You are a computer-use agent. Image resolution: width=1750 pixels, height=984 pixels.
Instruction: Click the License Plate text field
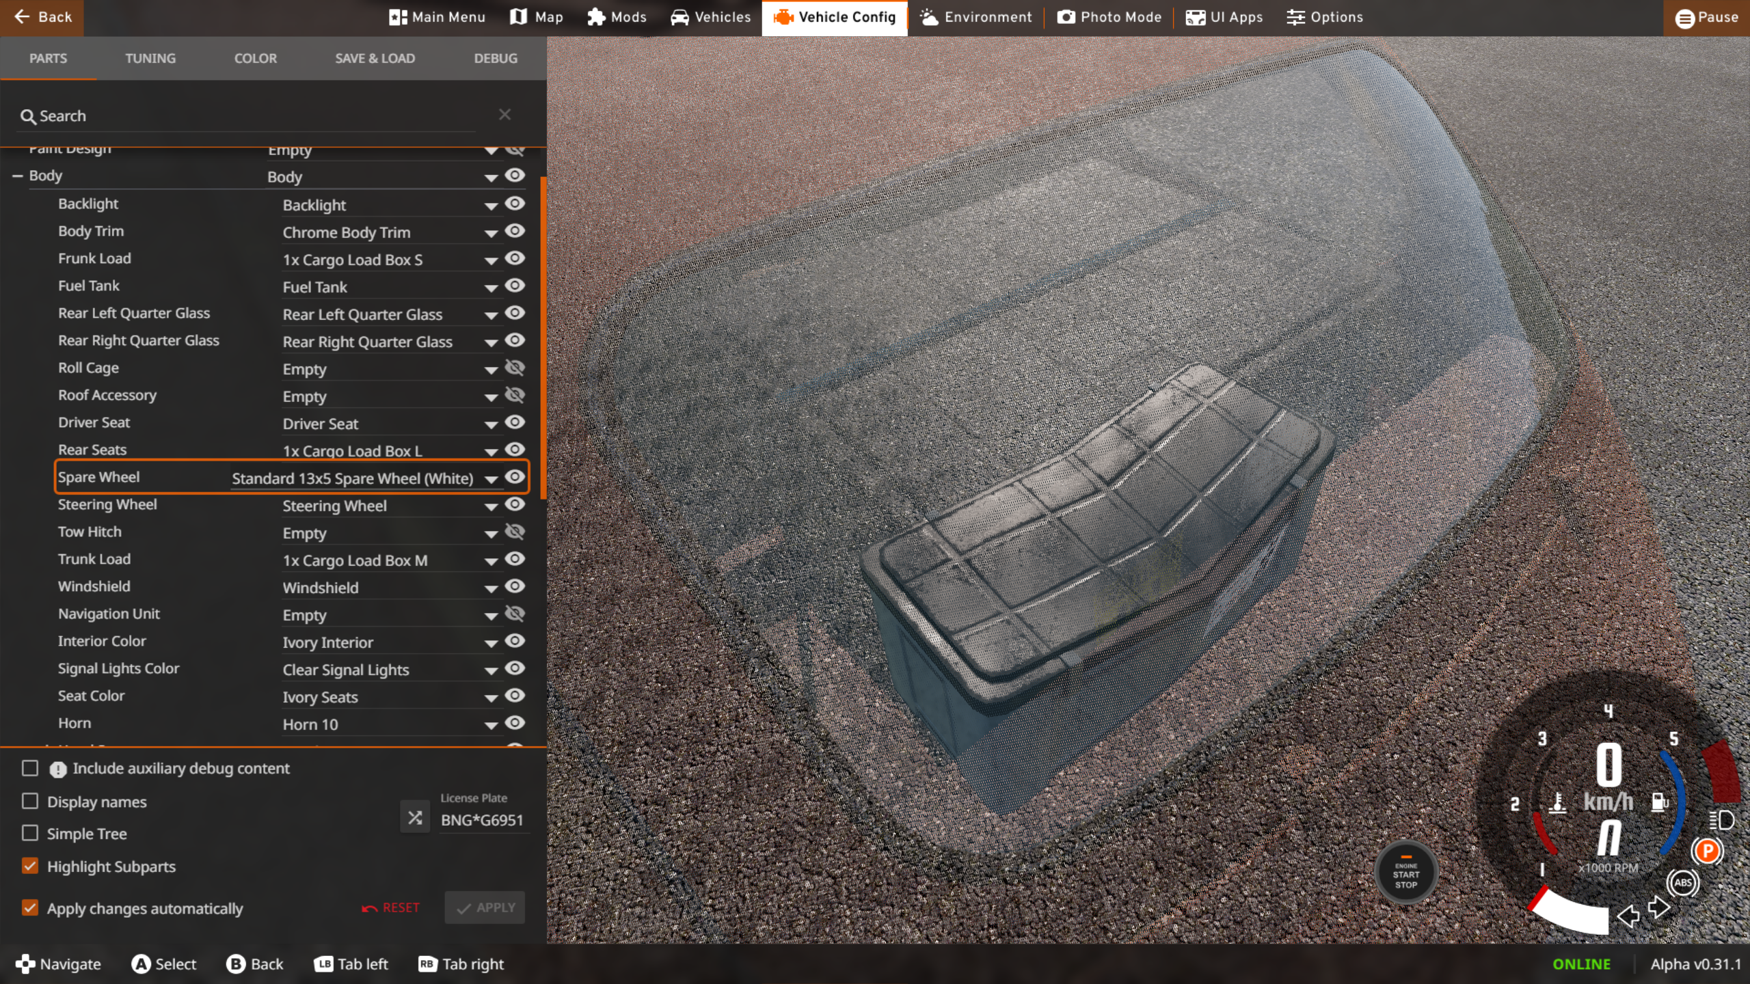[x=483, y=820]
